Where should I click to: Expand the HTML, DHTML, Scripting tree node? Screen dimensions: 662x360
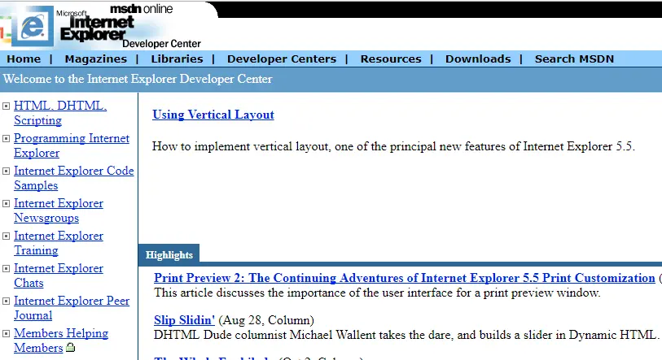7,106
